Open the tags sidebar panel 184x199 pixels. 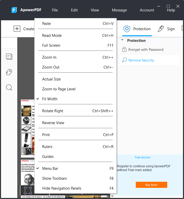pyautogui.click(x=9, y=72)
